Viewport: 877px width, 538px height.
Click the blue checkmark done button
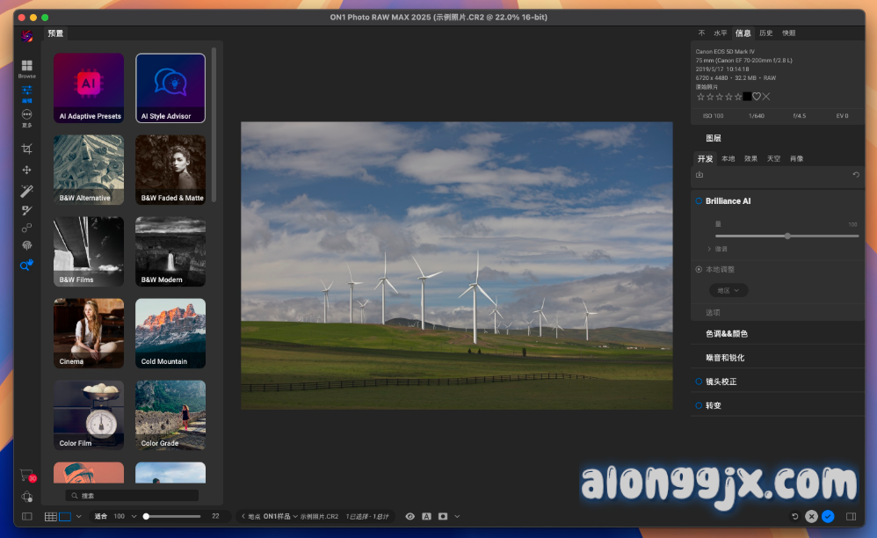(828, 516)
